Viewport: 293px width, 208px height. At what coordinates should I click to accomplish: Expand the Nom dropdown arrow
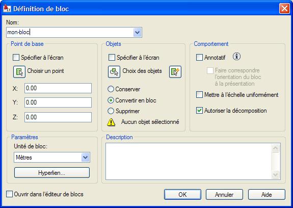point(138,32)
